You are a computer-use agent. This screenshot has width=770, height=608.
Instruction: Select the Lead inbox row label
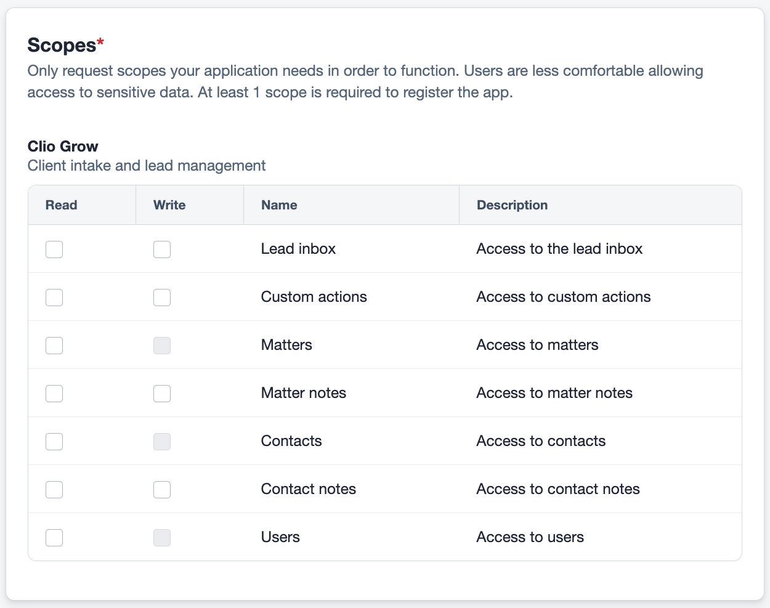pyautogui.click(x=298, y=249)
